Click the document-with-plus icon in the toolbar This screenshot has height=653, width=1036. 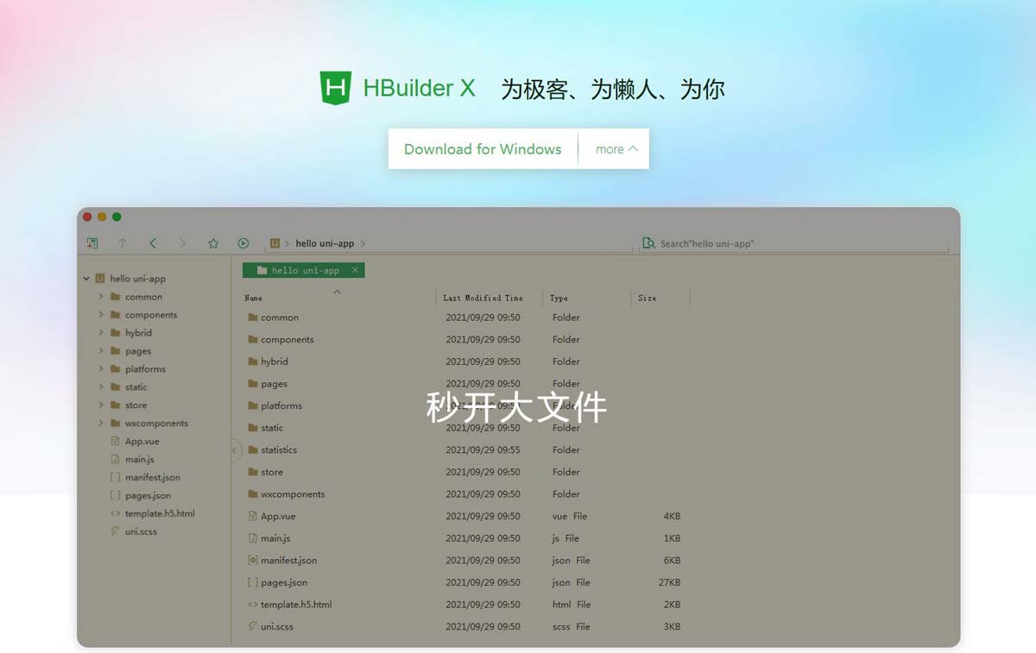point(92,243)
